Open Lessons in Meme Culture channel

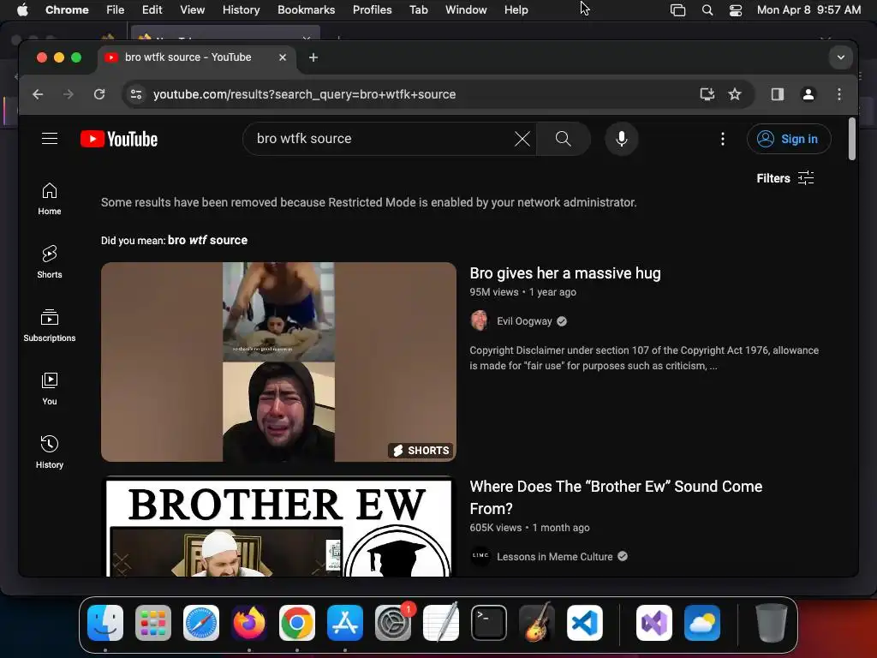[x=554, y=557]
